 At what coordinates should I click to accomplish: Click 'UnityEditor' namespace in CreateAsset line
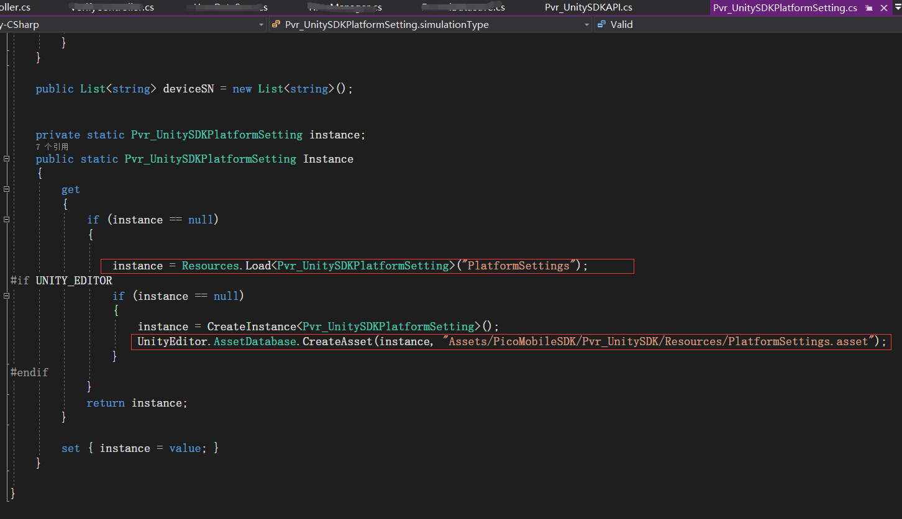(172, 341)
